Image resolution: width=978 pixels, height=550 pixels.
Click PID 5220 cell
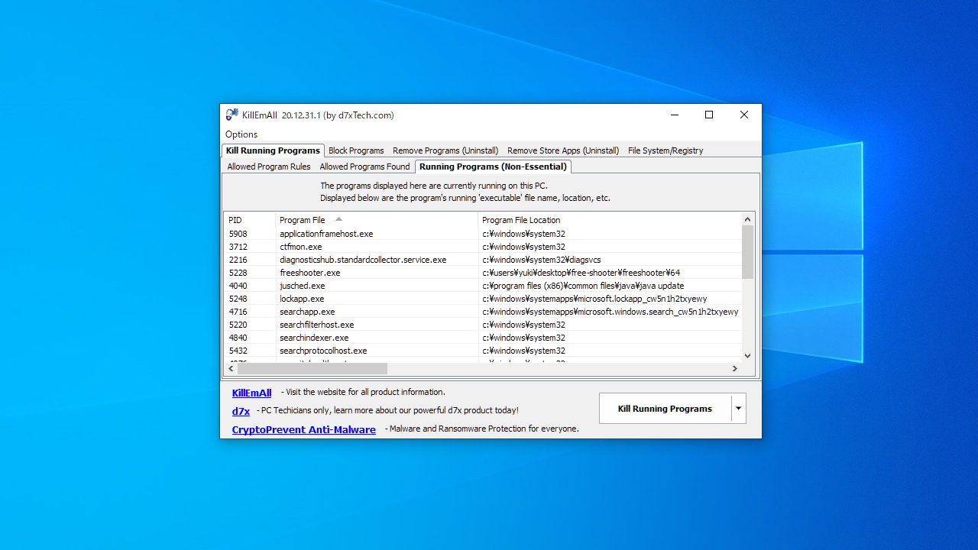[x=238, y=325]
